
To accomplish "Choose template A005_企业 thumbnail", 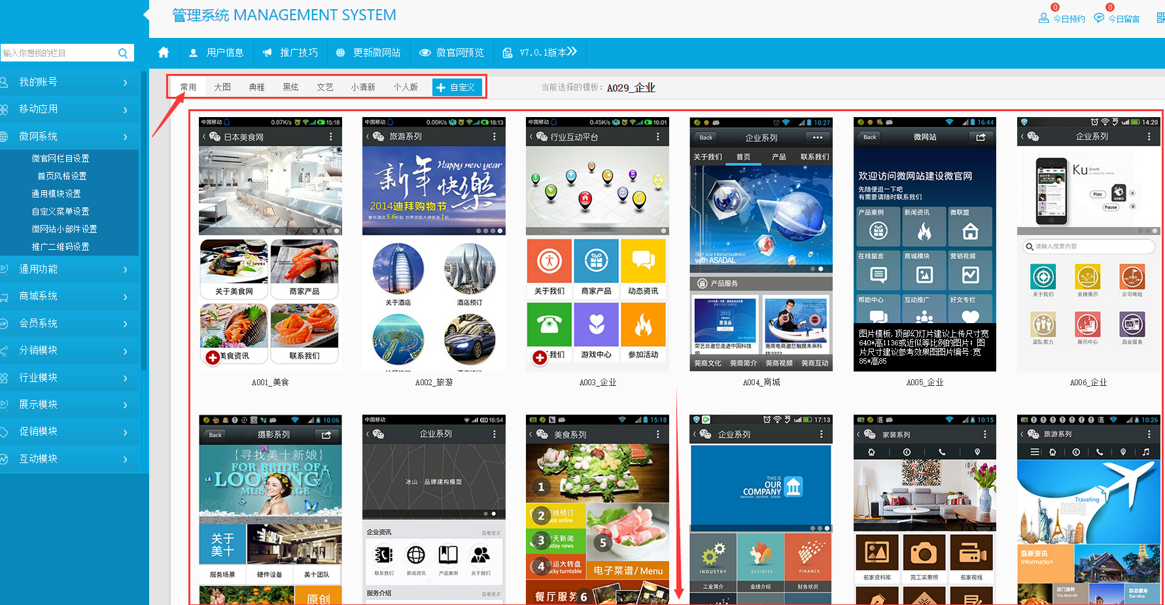I will click(x=924, y=244).
